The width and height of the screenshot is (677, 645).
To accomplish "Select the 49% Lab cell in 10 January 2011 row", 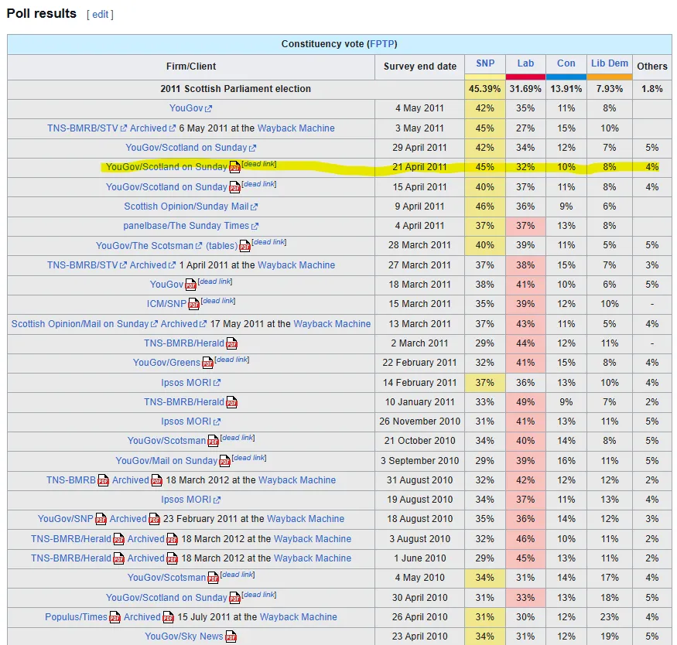I will coord(525,402).
